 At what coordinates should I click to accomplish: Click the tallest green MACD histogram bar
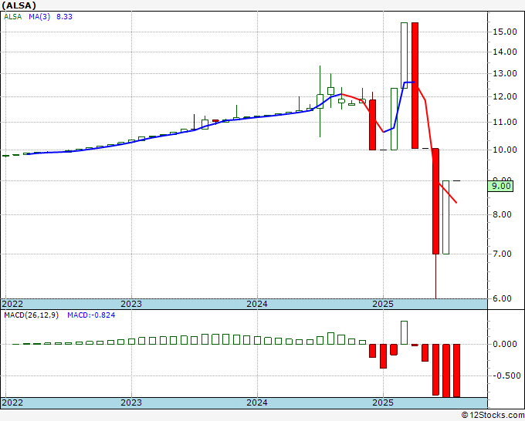point(404,333)
